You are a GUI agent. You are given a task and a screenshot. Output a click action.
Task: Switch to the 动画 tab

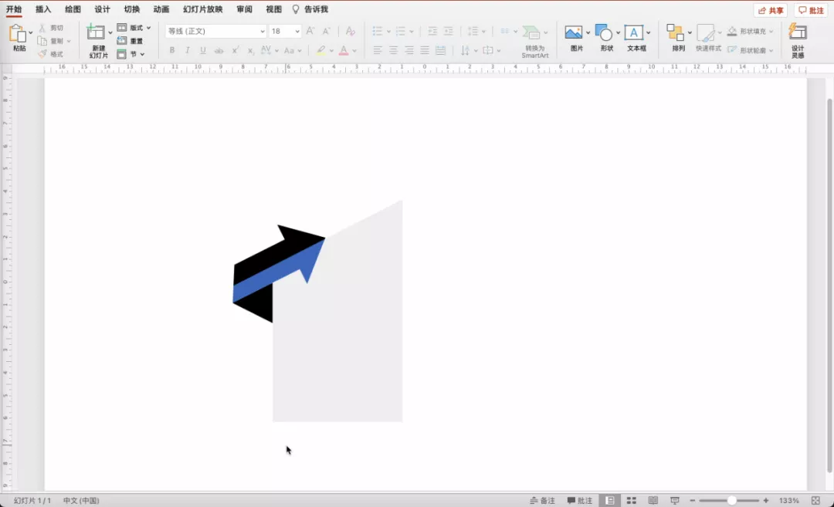point(161,9)
